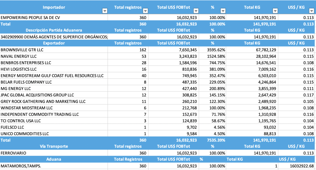This screenshot has width=316, height=170.
Task: Select the 7535.39% total percentage cell
Action: (x=213, y=140)
